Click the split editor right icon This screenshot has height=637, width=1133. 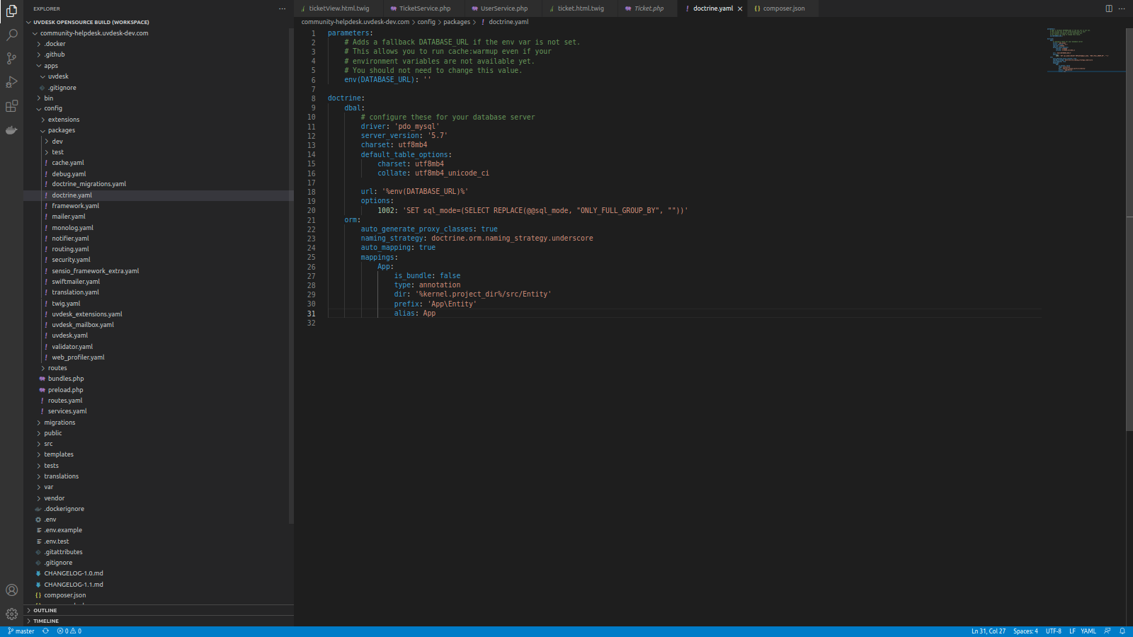(x=1109, y=8)
